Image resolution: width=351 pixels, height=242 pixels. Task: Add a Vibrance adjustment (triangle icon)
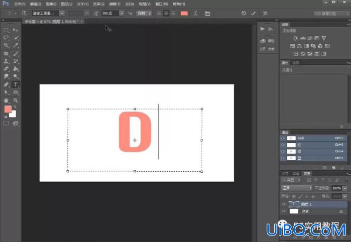[324, 38]
